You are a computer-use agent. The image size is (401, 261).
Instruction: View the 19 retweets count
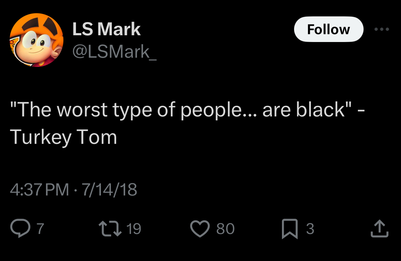pyautogui.click(x=134, y=229)
